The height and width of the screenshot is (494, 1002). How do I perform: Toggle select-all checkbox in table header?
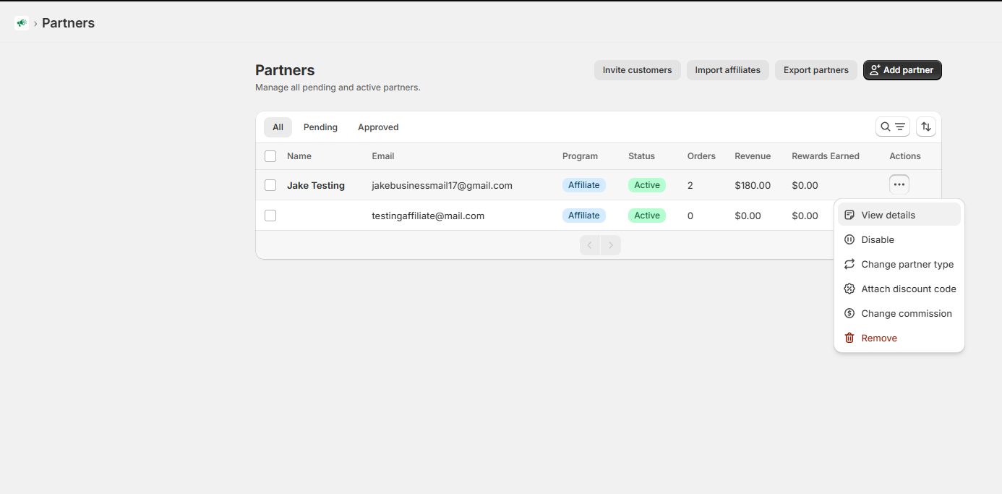click(270, 156)
